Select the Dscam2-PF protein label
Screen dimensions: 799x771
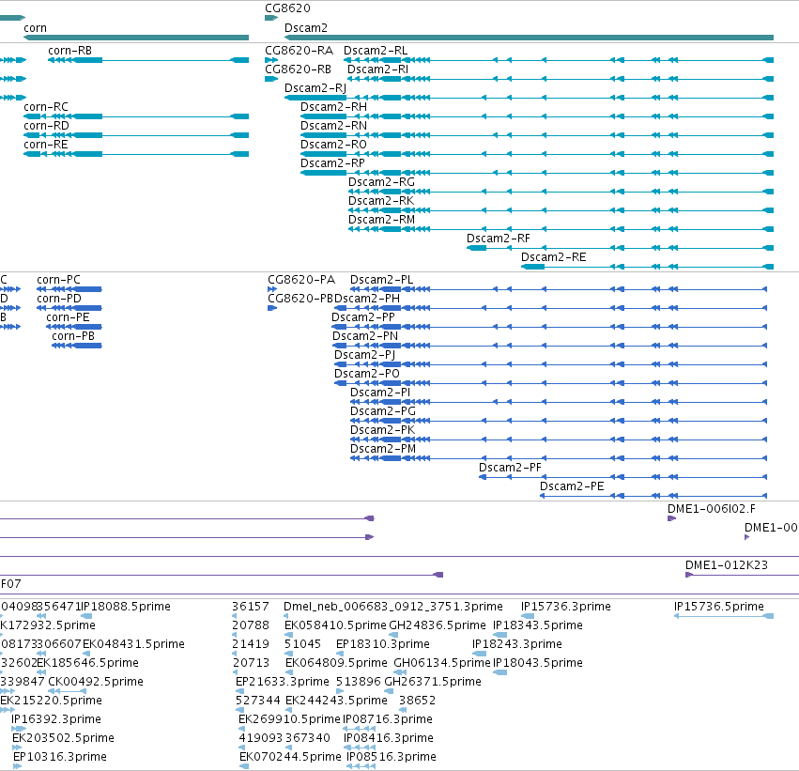[510, 468]
